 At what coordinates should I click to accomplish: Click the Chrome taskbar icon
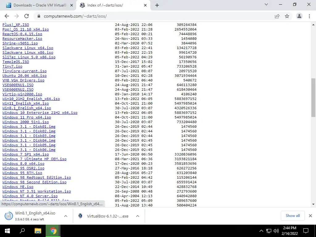(53, 231)
